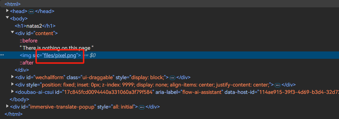Open the files/pixel.png link
339x119 pixels.
(x=60, y=55)
